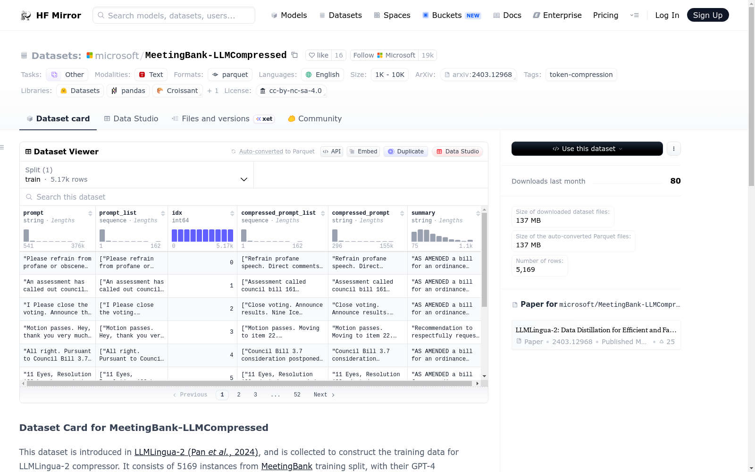Click the Croissant library tag

coord(177,91)
